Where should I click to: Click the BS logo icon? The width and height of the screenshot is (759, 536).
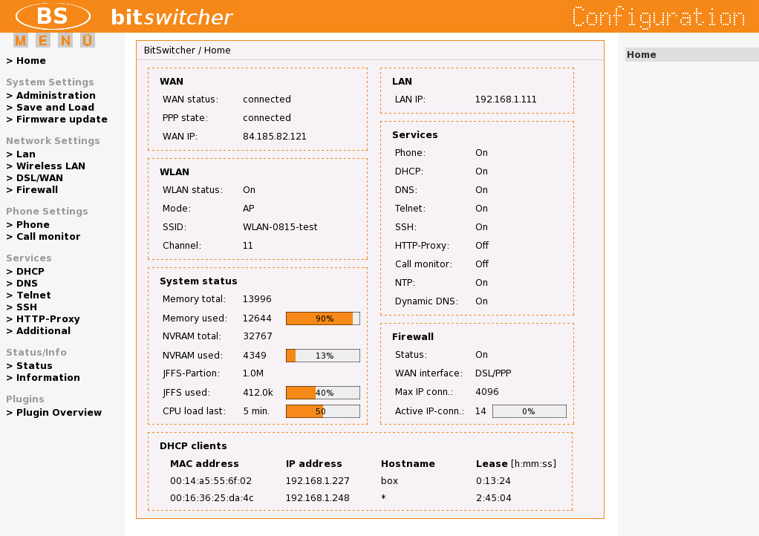(52, 16)
